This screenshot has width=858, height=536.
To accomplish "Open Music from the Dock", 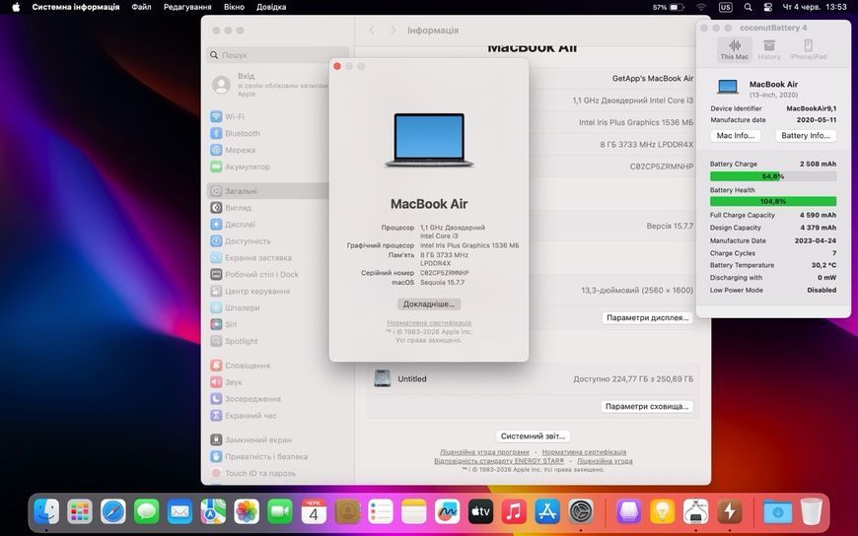I will pos(514,512).
